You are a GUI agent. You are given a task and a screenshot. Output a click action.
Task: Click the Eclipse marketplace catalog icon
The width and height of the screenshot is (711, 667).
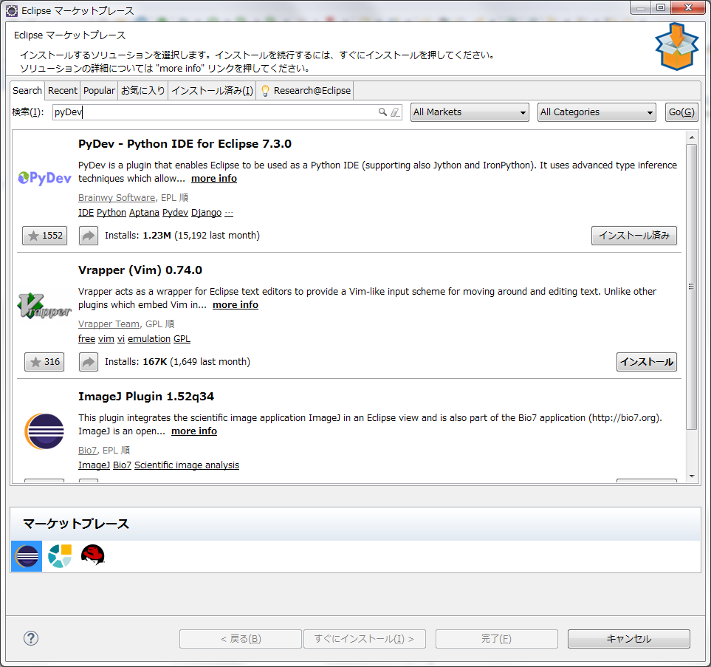click(x=27, y=555)
